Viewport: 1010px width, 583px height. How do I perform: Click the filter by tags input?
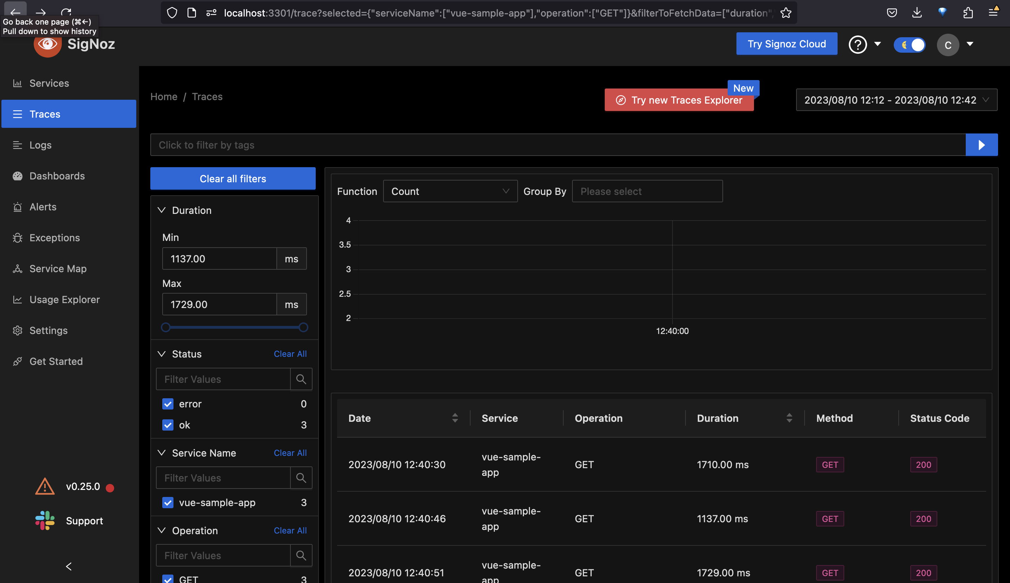point(558,145)
